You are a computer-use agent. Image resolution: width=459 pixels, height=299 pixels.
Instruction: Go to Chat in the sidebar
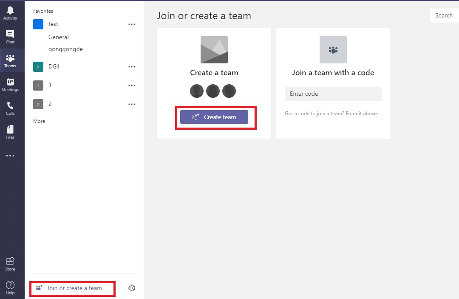(10, 37)
